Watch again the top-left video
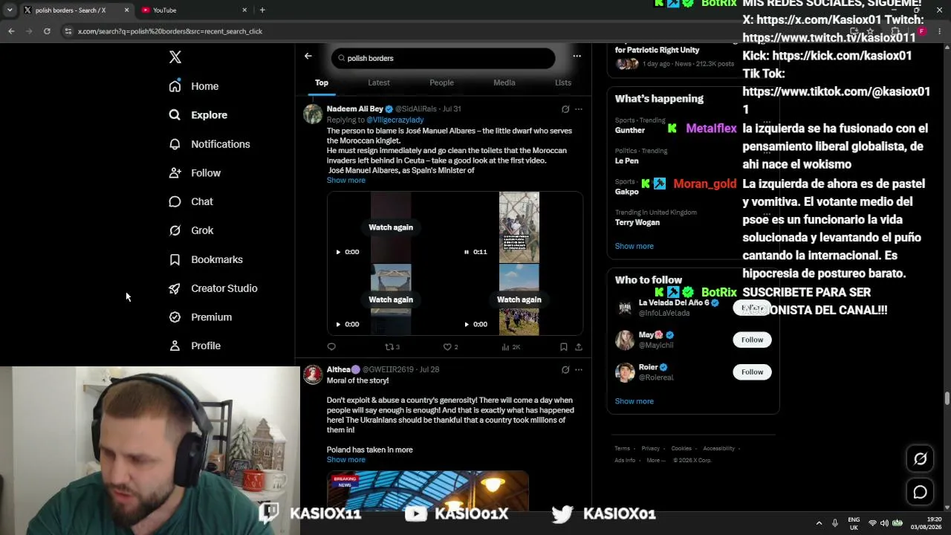This screenshot has width=951, height=535. point(391,227)
